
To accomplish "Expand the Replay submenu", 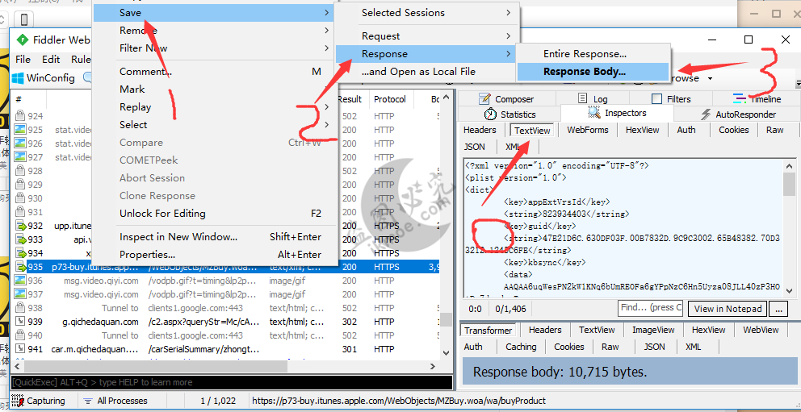I will click(x=215, y=107).
